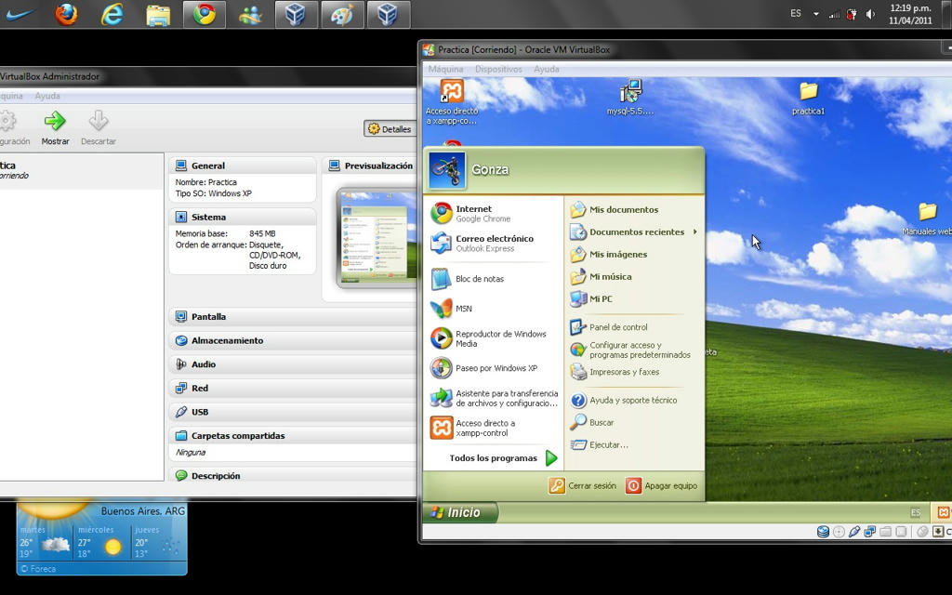
Task: Open Ayuda y soporte técnico
Action: pyautogui.click(x=634, y=400)
